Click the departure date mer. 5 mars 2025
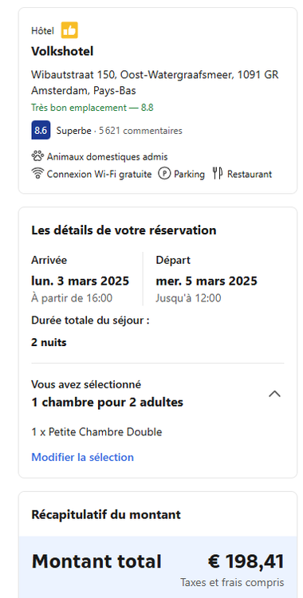303x598 pixels. 207,281
